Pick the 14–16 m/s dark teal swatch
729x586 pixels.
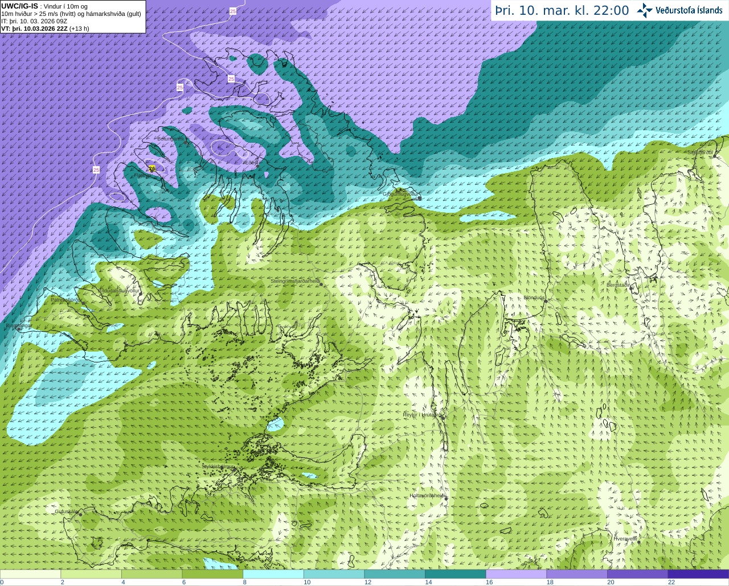tap(456, 574)
